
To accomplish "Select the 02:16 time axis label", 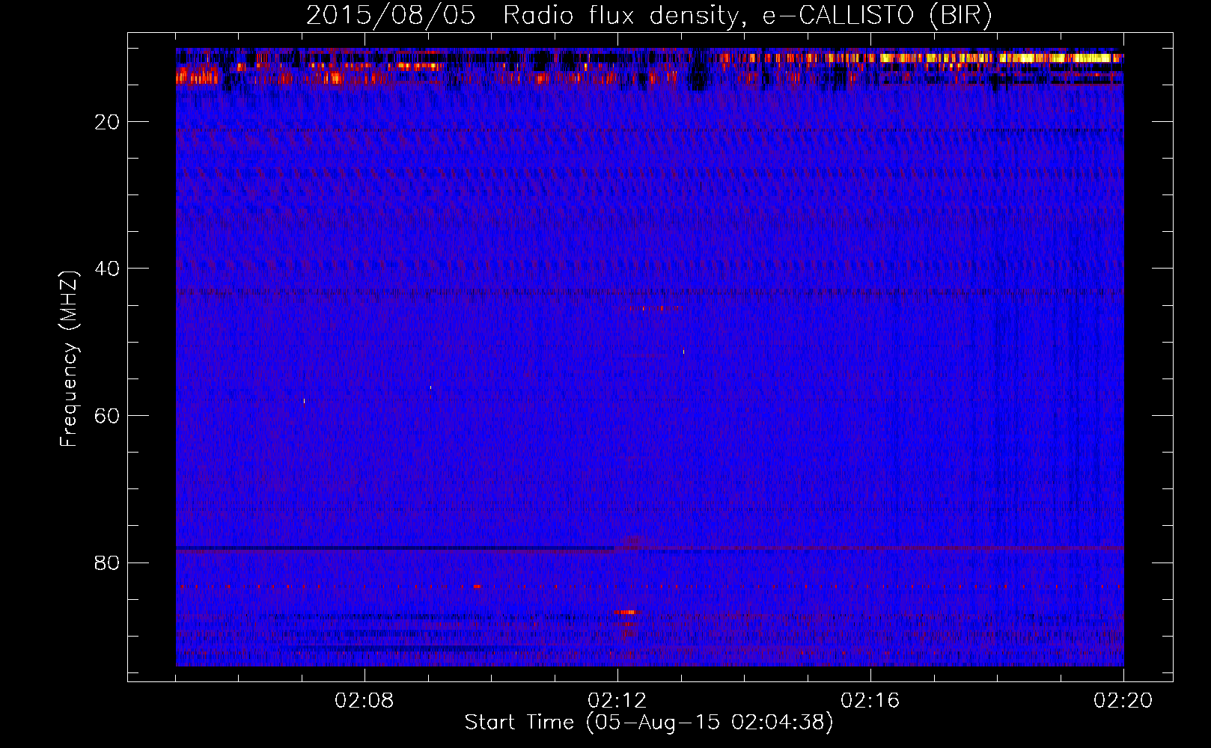I will (x=870, y=701).
